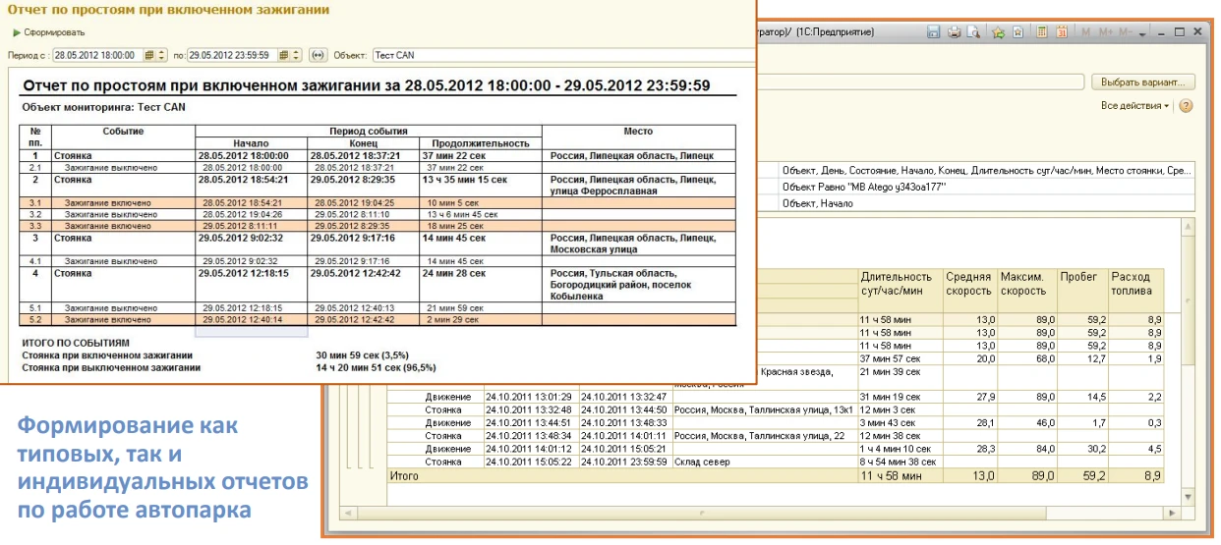Click the Save icon in 1C:Предприятие title bar
Image resolution: width=1221 pixels, height=545 pixels.
(x=934, y=33)
